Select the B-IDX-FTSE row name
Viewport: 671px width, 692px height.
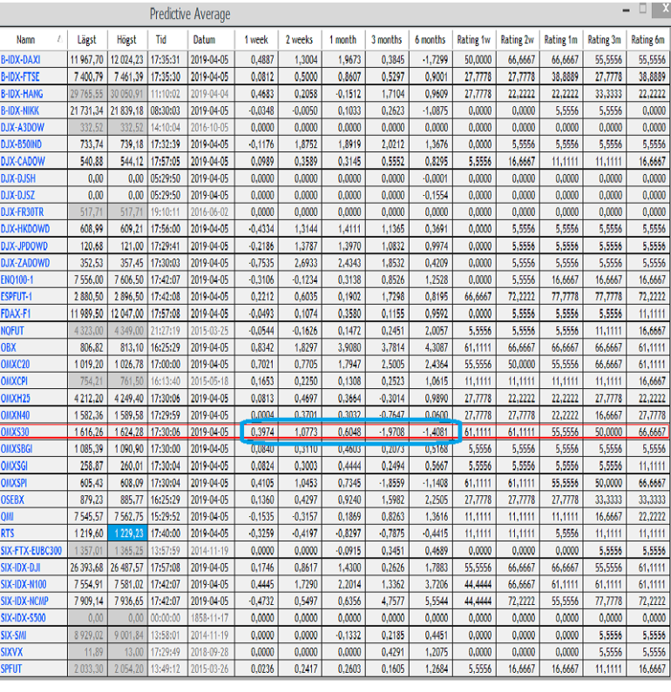(x=20, y=77)
